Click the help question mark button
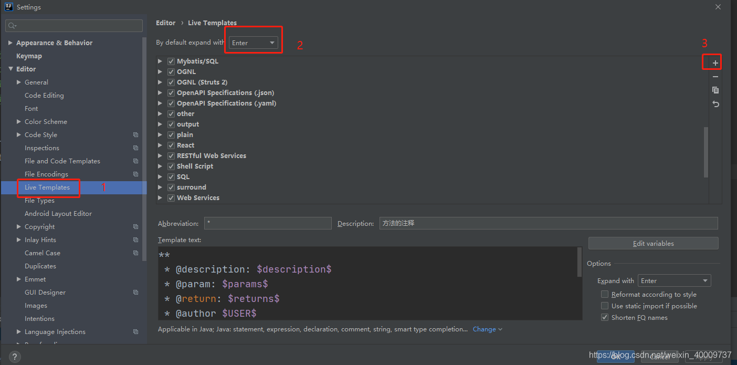The width and height of the screenshot is (737, 365). point(15,357)
